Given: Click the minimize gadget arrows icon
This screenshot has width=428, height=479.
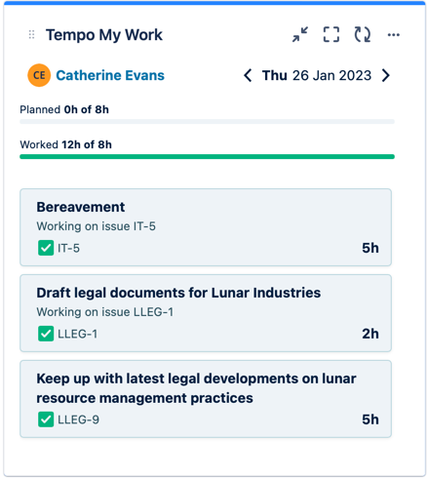Looking at the screenshot, I should [x=300, y=34].
